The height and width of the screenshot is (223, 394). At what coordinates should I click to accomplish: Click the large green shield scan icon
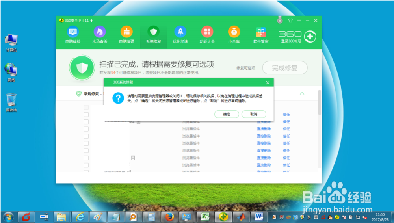(82, 68)
